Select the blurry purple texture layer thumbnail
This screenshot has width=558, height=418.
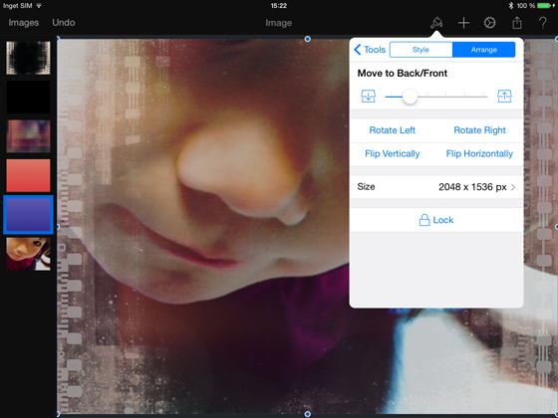coord(28,136)
